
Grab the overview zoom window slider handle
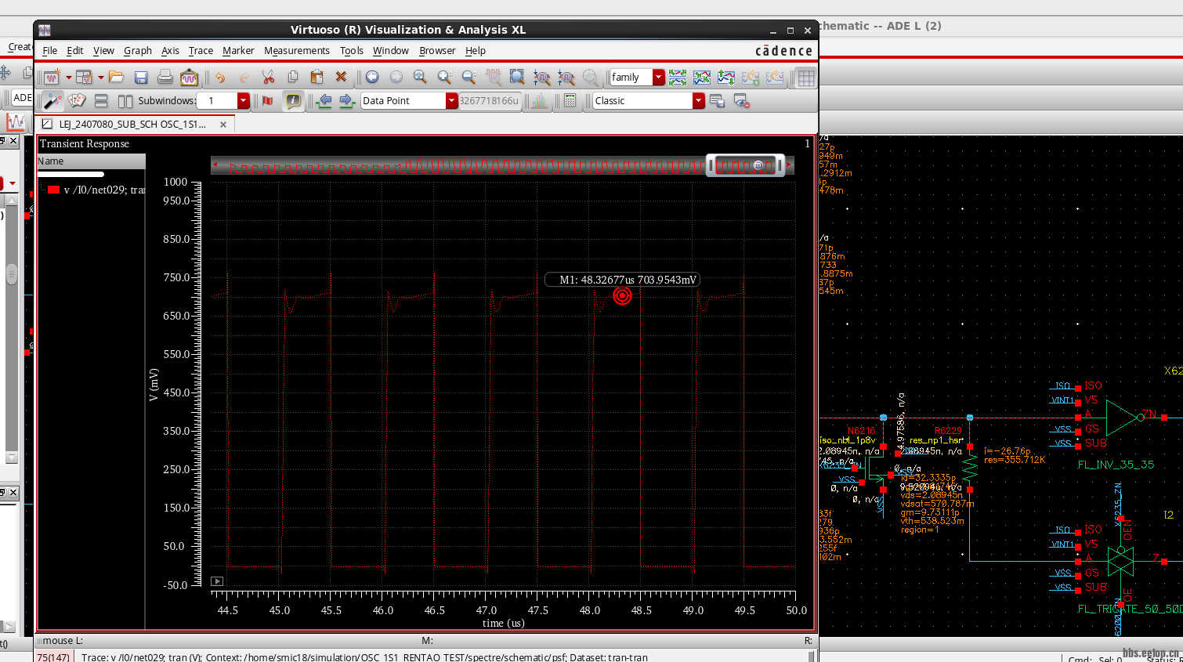pos(745,165)
